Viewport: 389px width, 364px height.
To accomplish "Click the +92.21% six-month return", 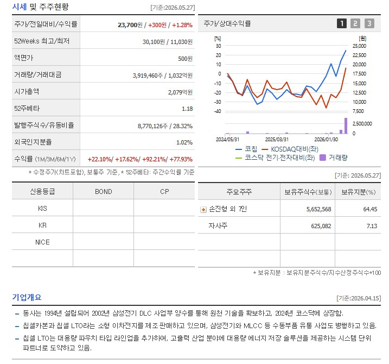I will point(154,159).
